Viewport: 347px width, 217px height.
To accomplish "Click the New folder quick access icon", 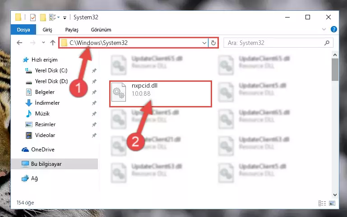I will (43, 17).
